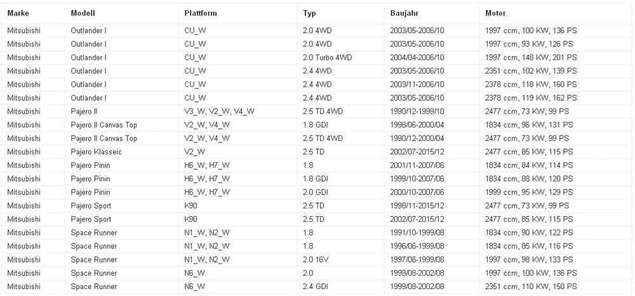Click the Baujahr column header
Screen dimensions: 635x296
[432, 13]
